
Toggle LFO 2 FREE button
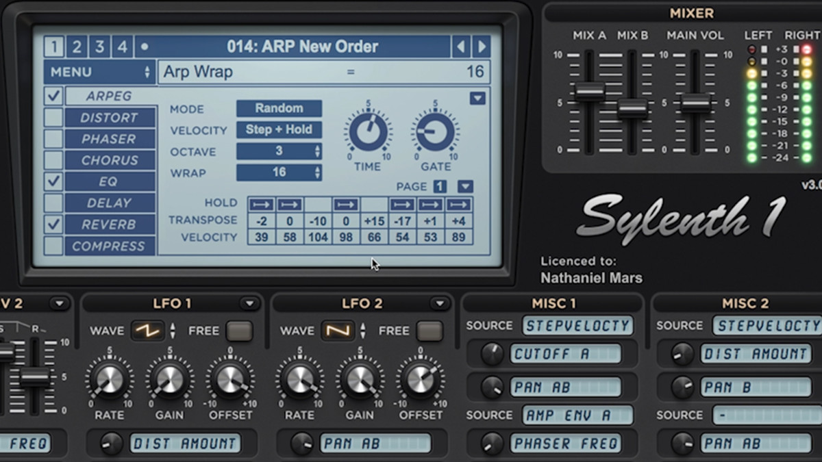[x=430, y=331]
